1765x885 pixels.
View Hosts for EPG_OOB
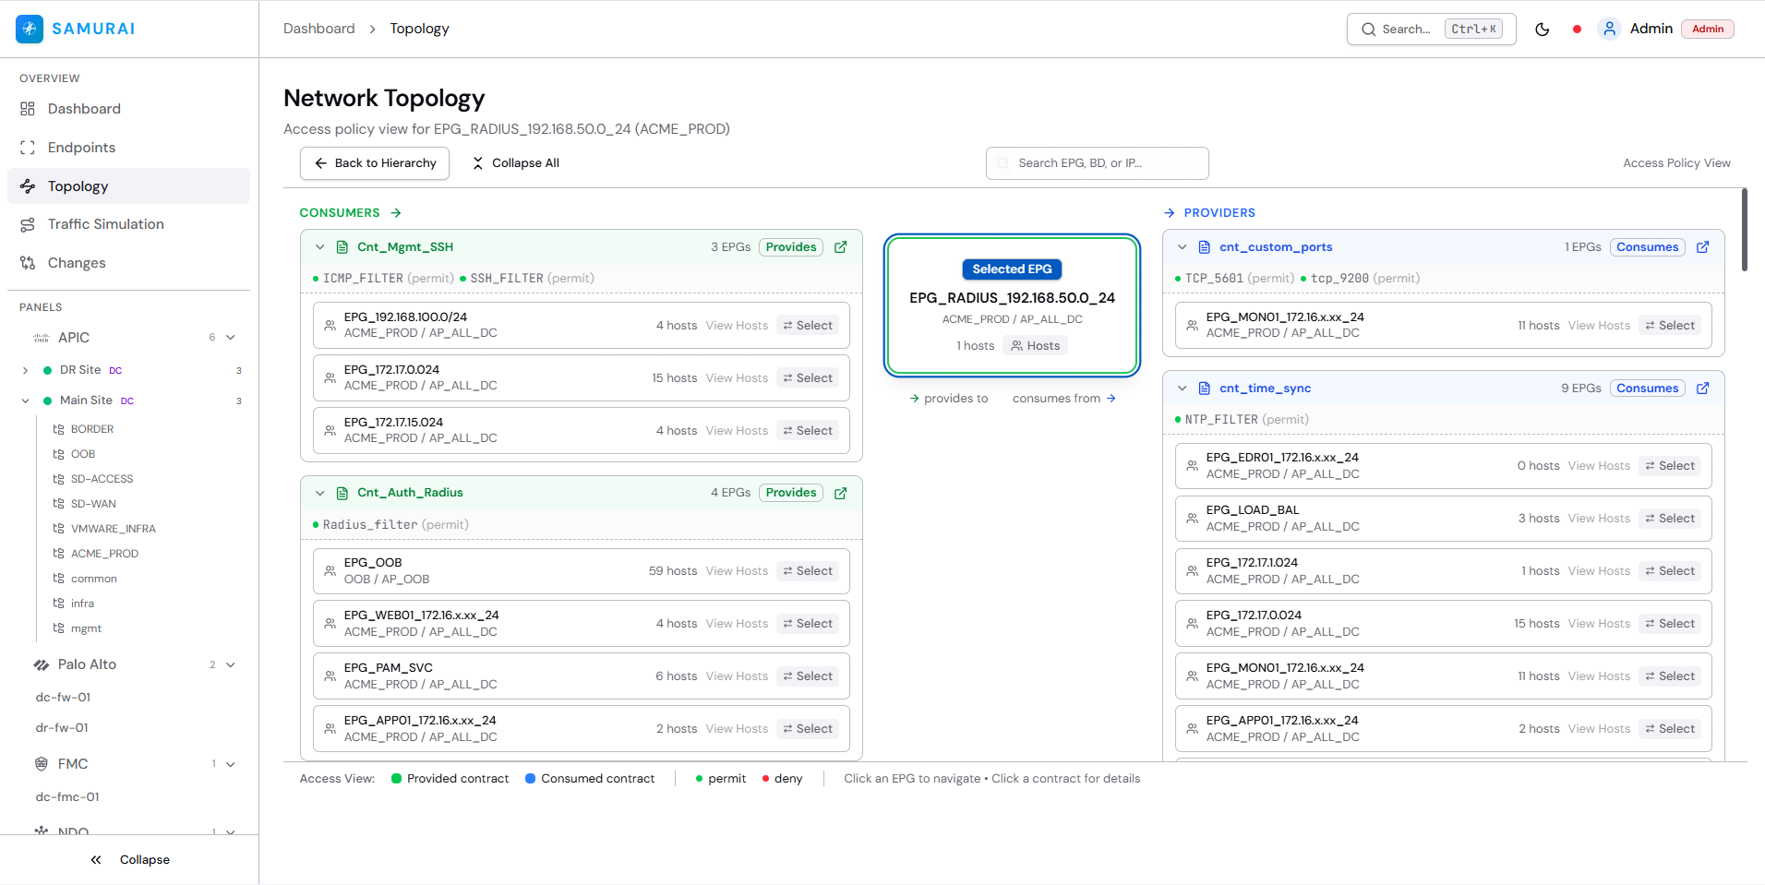(736, 570)
